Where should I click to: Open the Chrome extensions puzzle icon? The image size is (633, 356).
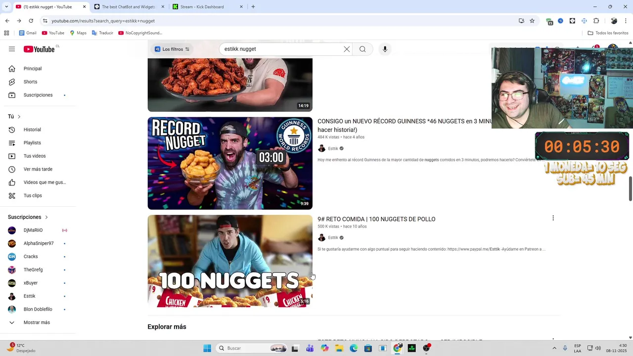pyautogui.click(x=596, y=21)
